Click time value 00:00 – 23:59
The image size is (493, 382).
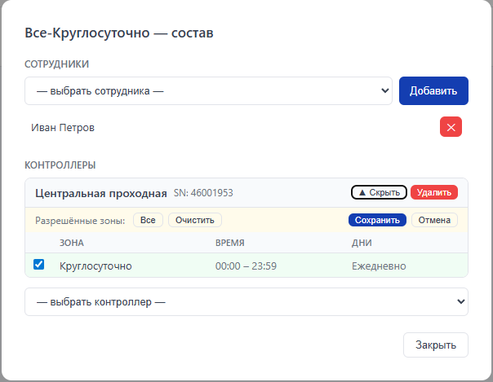(246, 266)
